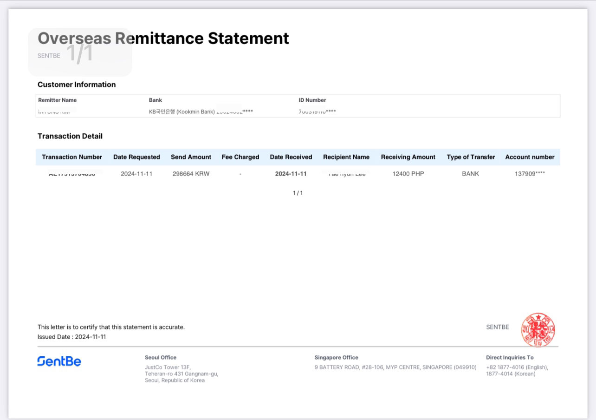
Task: Click the Recipient Name column header
Action: (346, 157)
